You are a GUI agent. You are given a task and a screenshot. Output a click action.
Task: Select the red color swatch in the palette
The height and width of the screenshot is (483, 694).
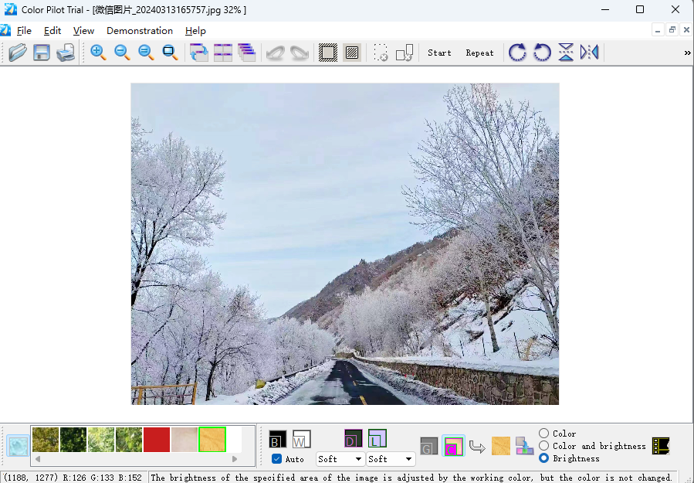157,438
